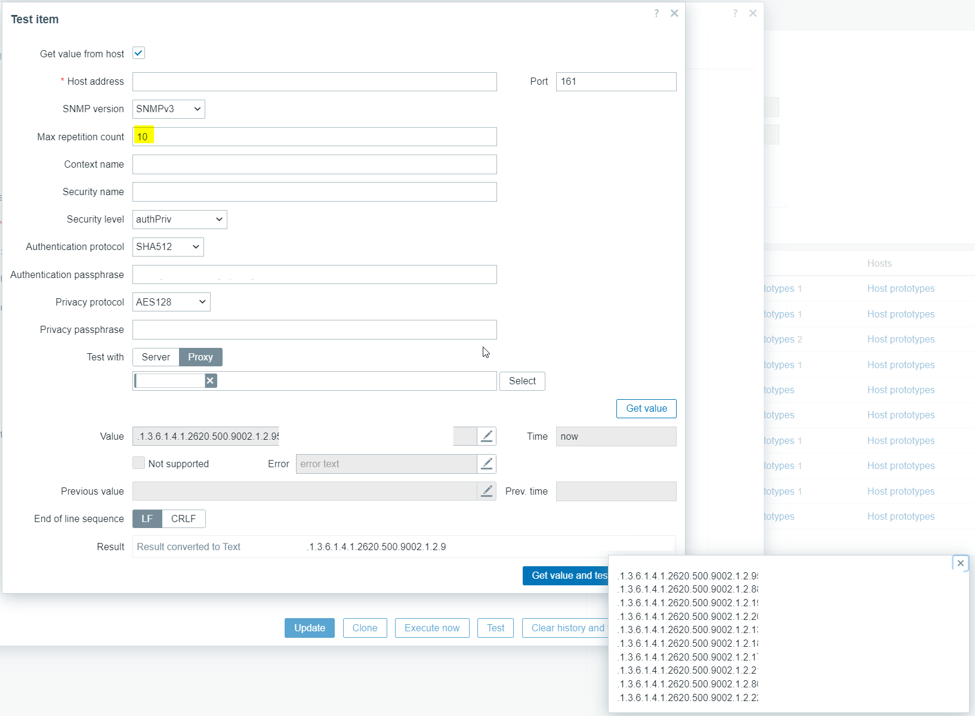Close the Test item dialog
The image size is (975, 716).
[674, 13]
